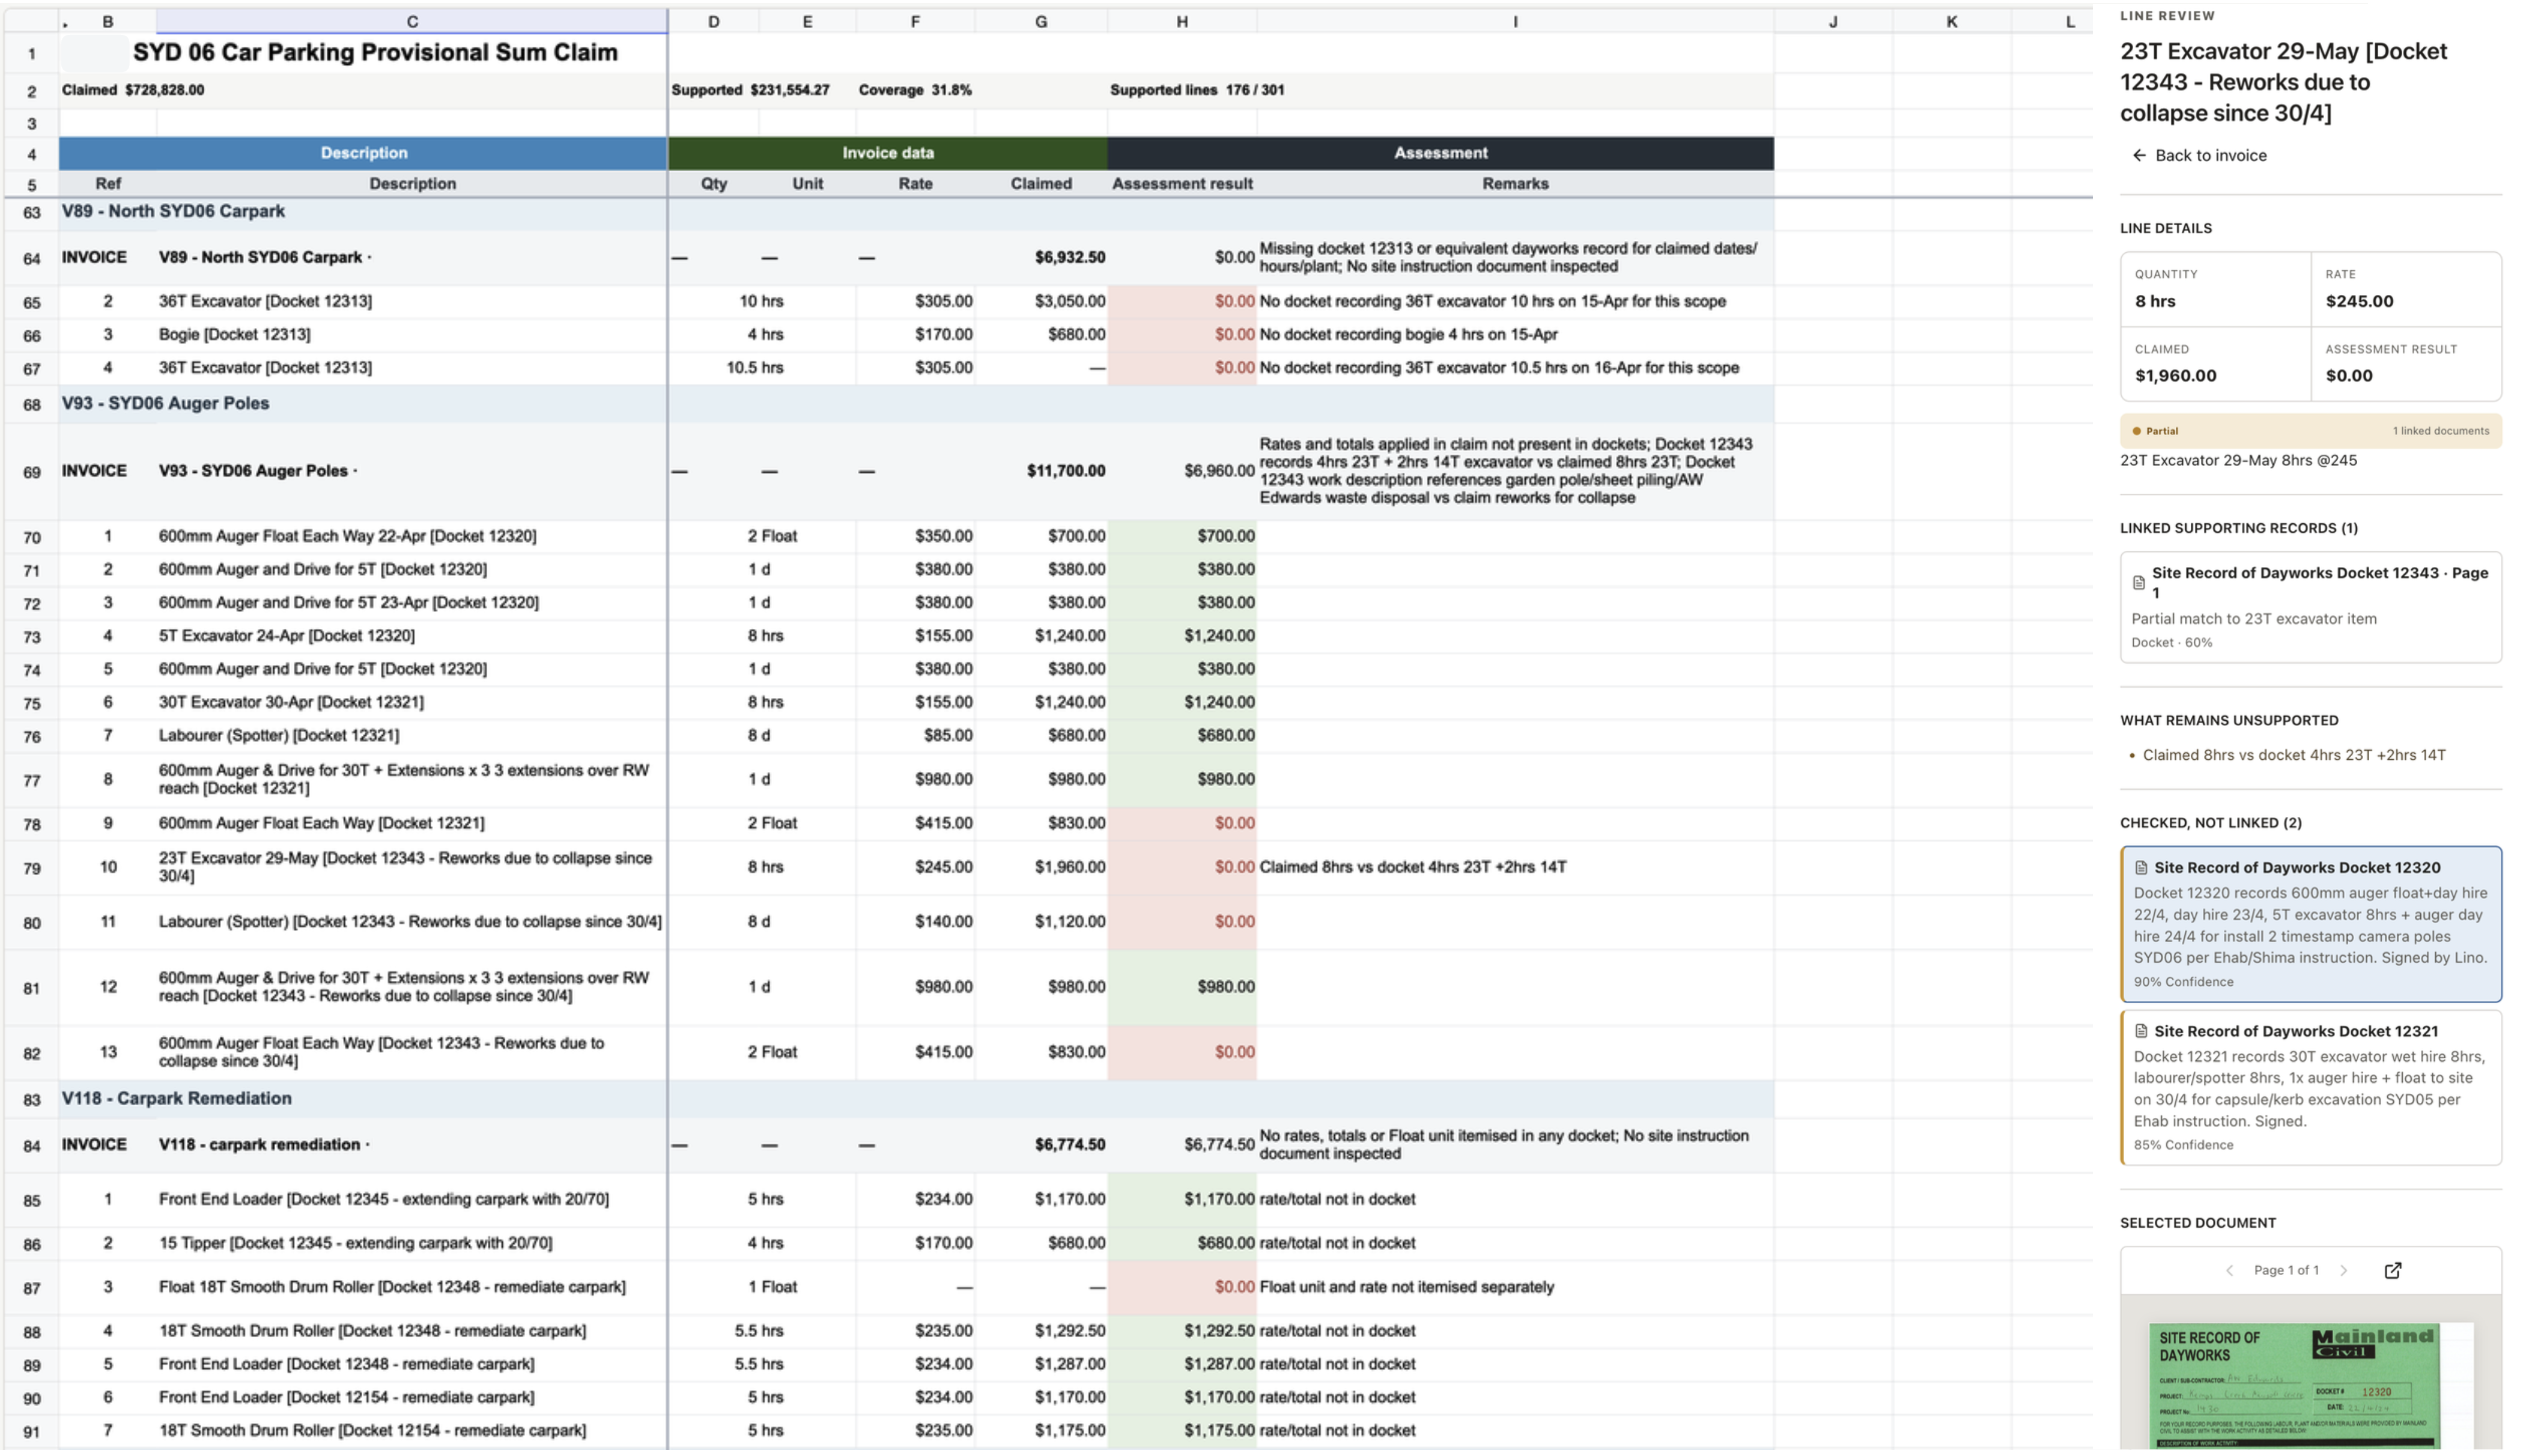Screen dimensions: 2529x1456
Task: Click 'Supported $231,554.27' summary cell
Action: pos(750,90)
